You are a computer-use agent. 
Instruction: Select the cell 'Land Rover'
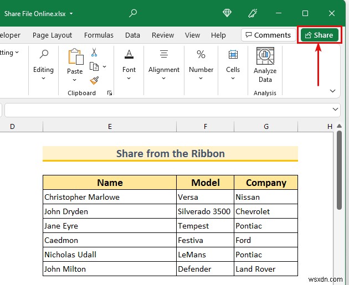tap(266, 269)
